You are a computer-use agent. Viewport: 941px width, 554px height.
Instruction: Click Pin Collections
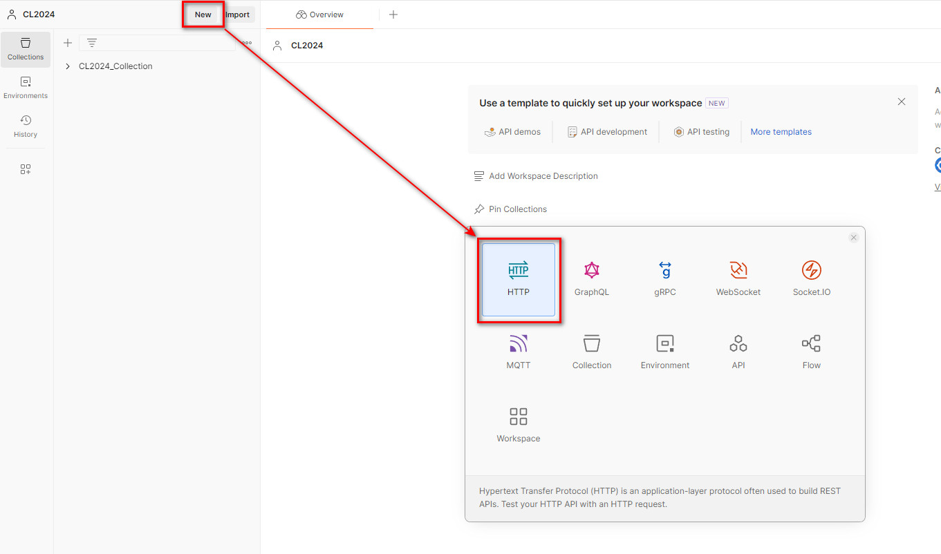coord(510,209)
